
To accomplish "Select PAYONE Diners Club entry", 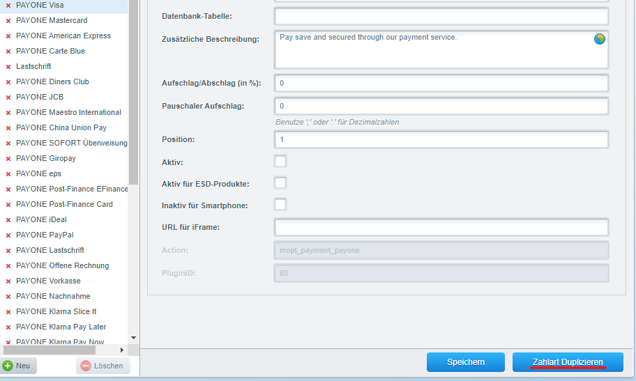I will pyautogui.click(x=63, y=82).
